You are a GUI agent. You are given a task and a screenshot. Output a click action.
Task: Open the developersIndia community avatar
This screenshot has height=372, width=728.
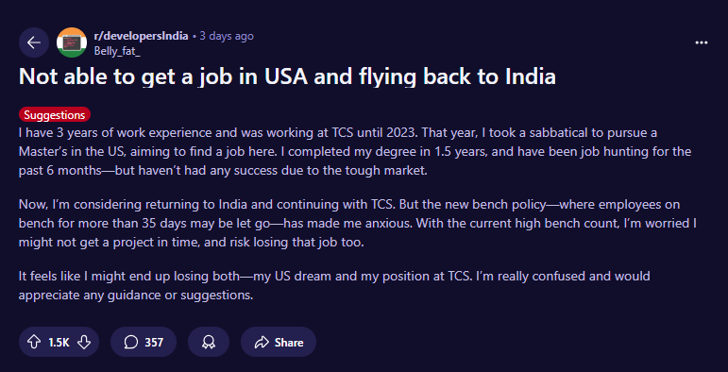(72, 42)
